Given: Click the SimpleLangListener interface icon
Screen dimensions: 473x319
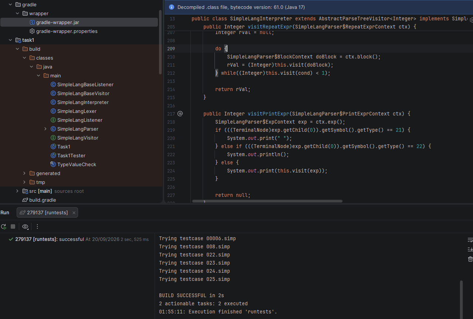Looking at the screenshot, I should pos(53,120).
